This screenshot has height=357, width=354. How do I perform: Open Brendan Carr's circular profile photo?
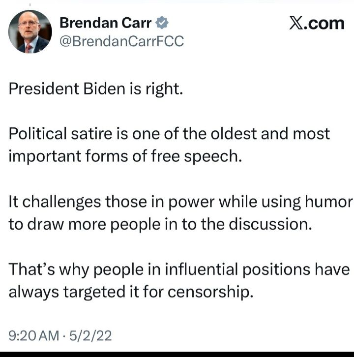click(x=30, y=31)
